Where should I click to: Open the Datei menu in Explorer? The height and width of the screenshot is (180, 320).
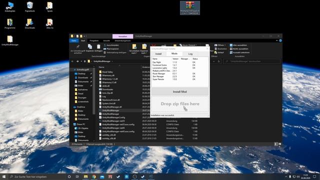(x=74, y=41)
